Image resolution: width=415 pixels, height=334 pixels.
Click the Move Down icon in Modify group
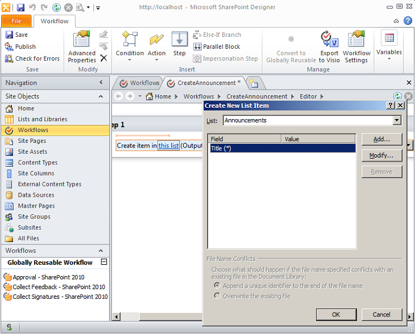pyautogui.click(x=103, y=46)
